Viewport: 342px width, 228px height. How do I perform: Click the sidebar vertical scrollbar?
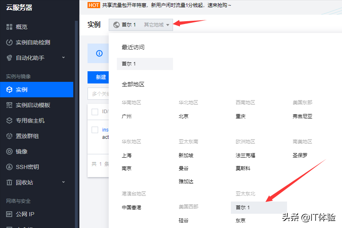[x=76, y=124]
